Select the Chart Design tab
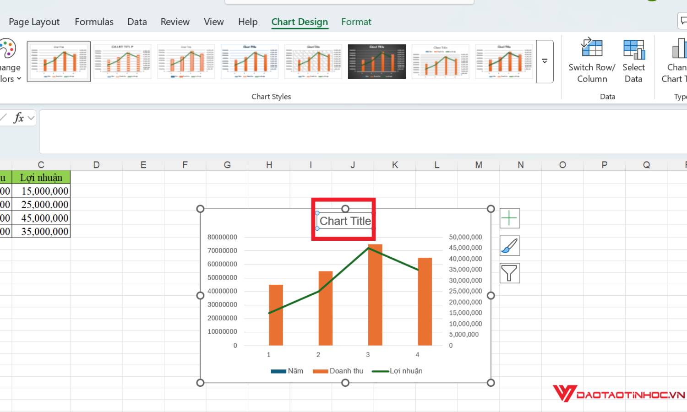The width and height of the screenshot is (687, 412). 300,22
